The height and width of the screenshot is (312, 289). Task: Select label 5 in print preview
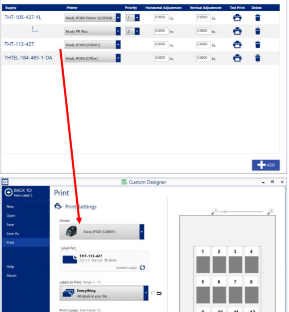203,290
